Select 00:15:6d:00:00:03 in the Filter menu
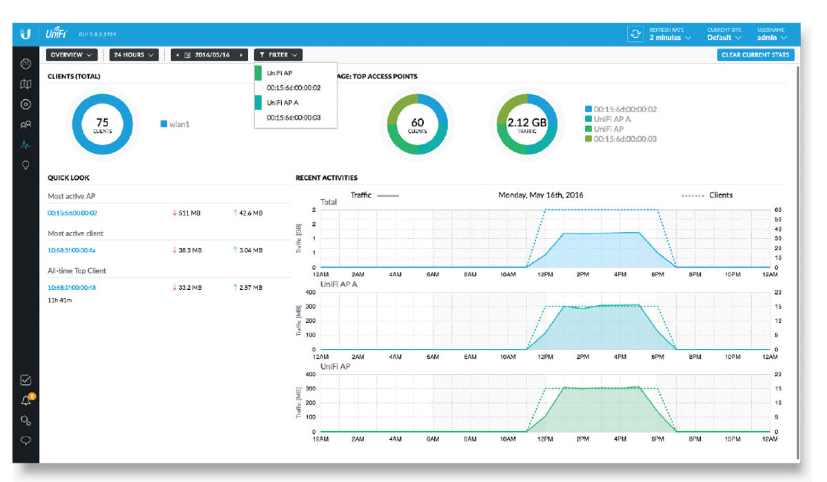Image resolution: width=827 pixels, height=482 pixels. pyautogui.click(x=296, y=118)
